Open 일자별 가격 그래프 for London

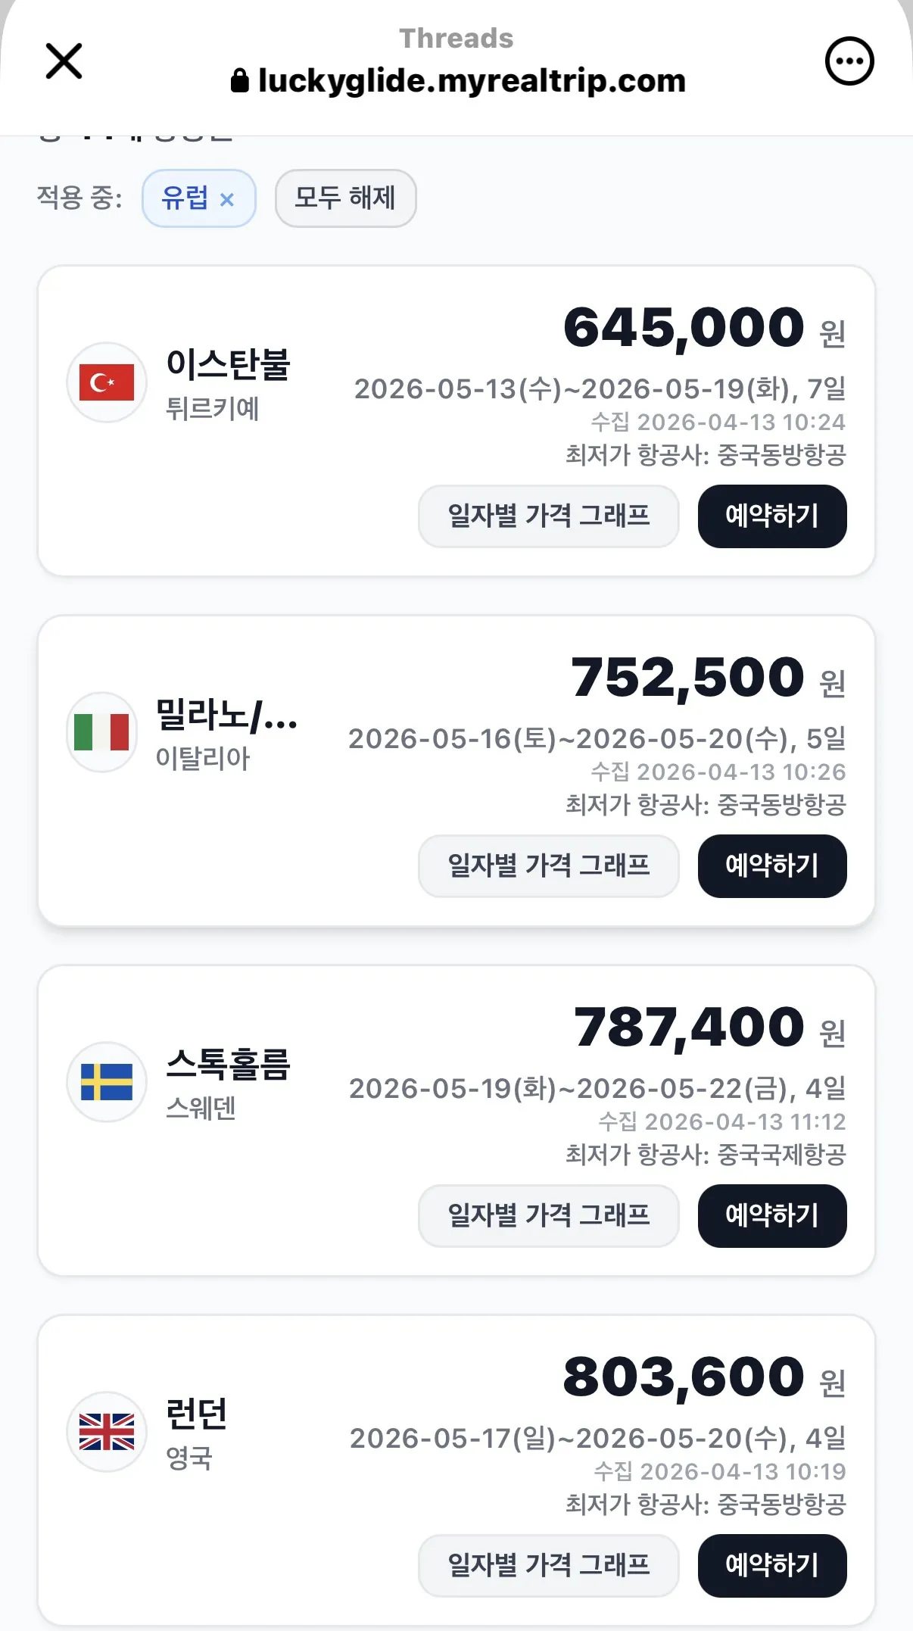(548, 1566)
